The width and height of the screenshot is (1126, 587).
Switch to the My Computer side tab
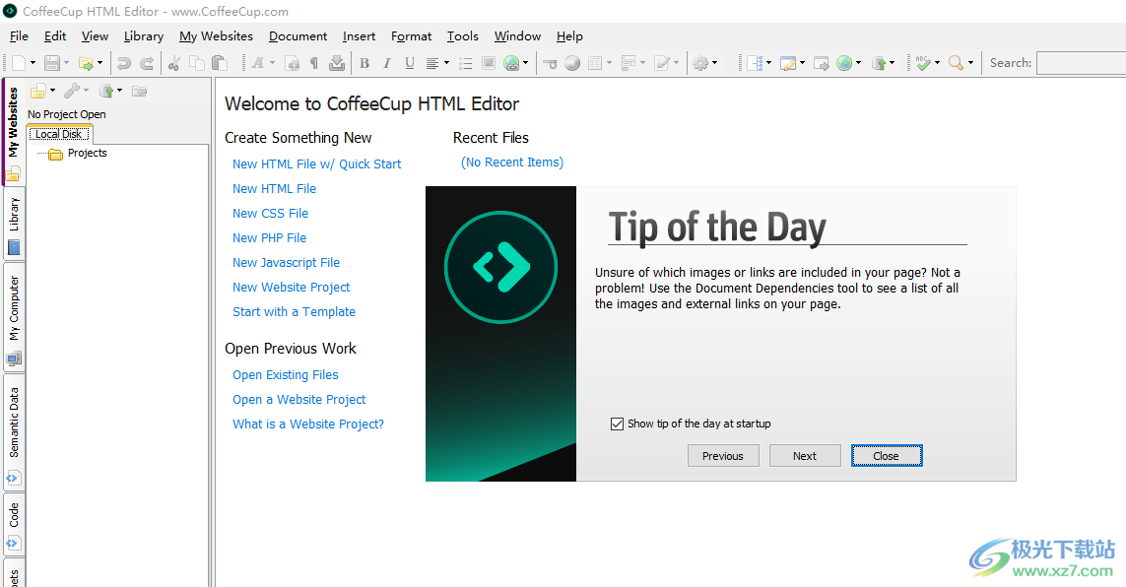14,317
